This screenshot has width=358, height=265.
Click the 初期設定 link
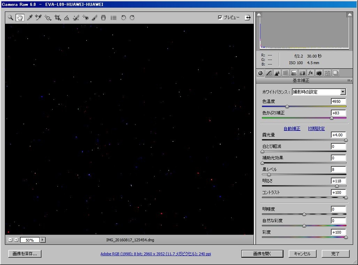tap(316, 129)
